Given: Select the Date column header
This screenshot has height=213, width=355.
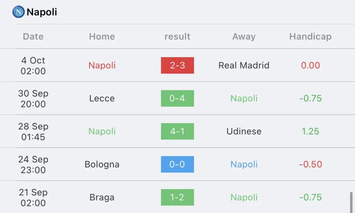Looking at the screenshot, I should (x=33, y=36).
